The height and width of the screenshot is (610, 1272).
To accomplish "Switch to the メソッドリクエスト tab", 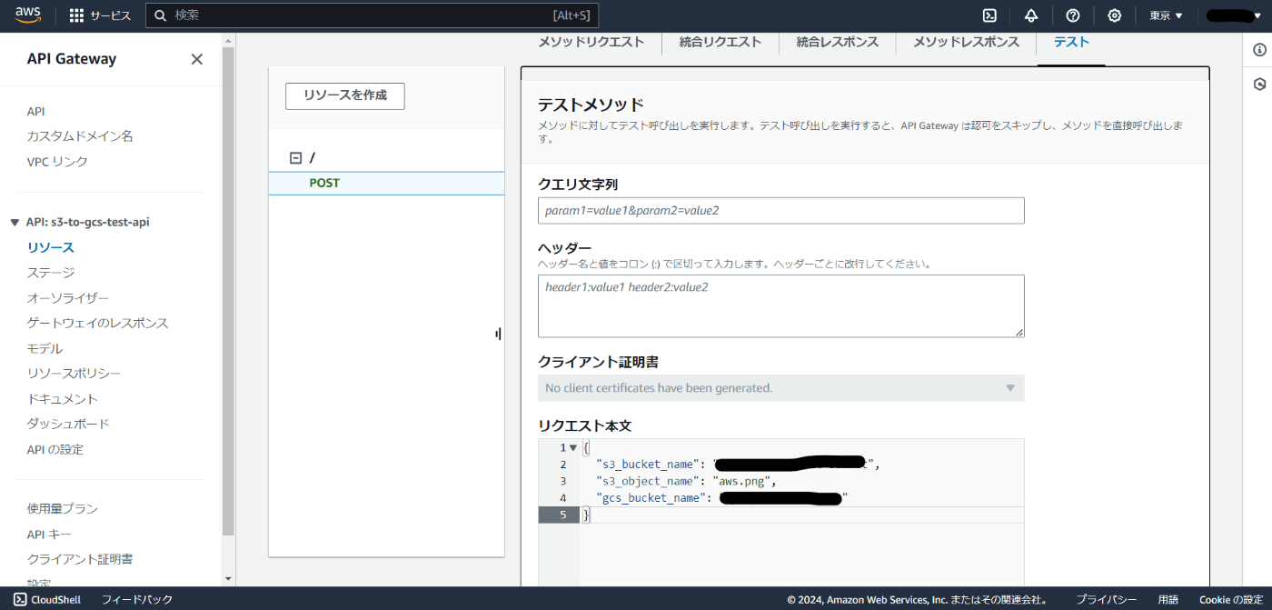I will pos(591,42).
